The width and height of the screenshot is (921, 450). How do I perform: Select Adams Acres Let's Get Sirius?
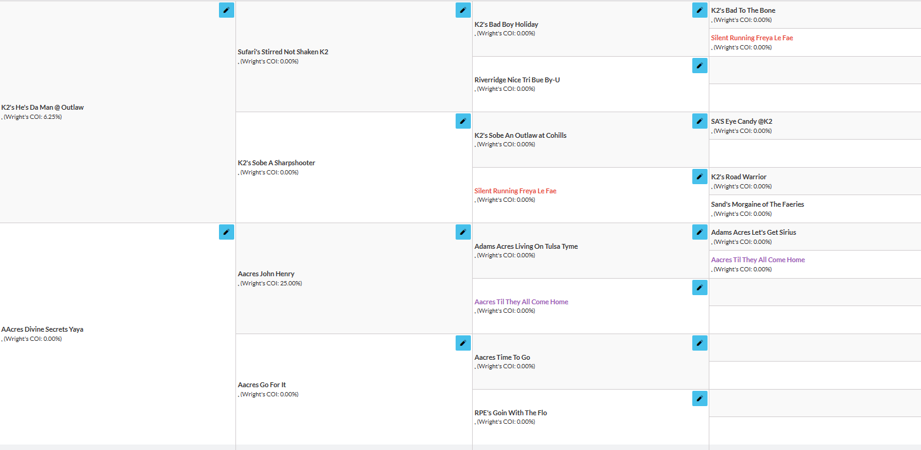(x=753, y=232)
